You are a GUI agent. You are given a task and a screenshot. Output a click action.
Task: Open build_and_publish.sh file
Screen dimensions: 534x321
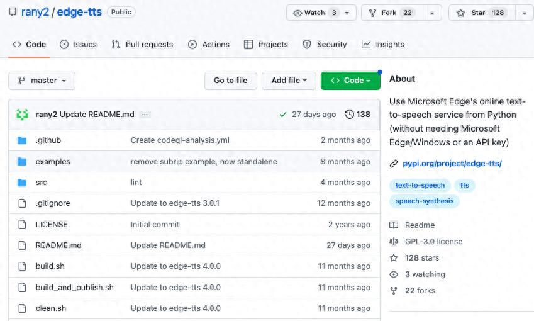pyautogui.click(x=75, y=288)
